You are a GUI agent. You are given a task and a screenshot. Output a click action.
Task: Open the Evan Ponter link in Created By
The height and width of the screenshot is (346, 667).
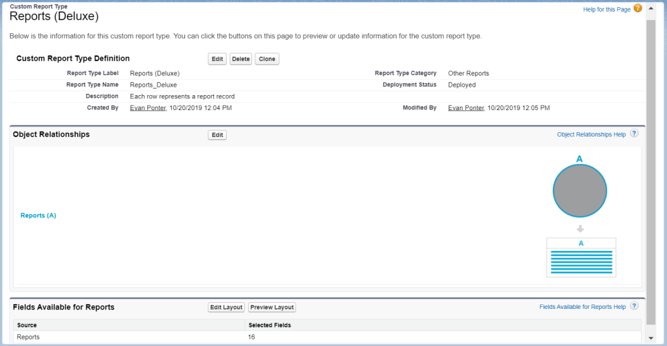pos(148,108)
